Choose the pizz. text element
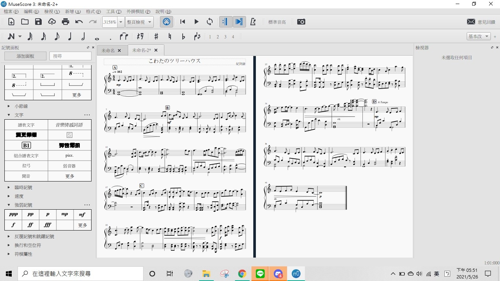The width and height of the screenshot is (500, 281). pyautogui.click(x=70, y=156)
